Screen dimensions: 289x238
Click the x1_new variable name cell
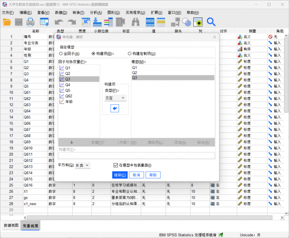click(35, 204)
